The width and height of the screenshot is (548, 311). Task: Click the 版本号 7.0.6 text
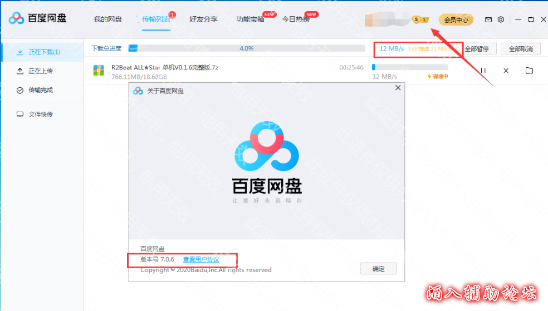[157, 259]
